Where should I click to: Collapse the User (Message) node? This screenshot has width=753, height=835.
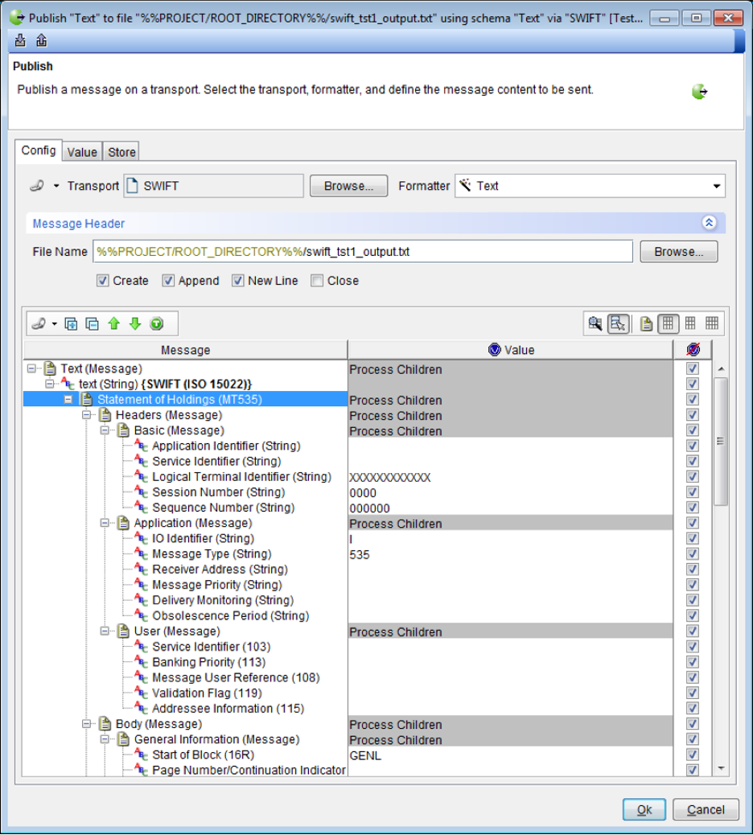click(x=105, y=631)
